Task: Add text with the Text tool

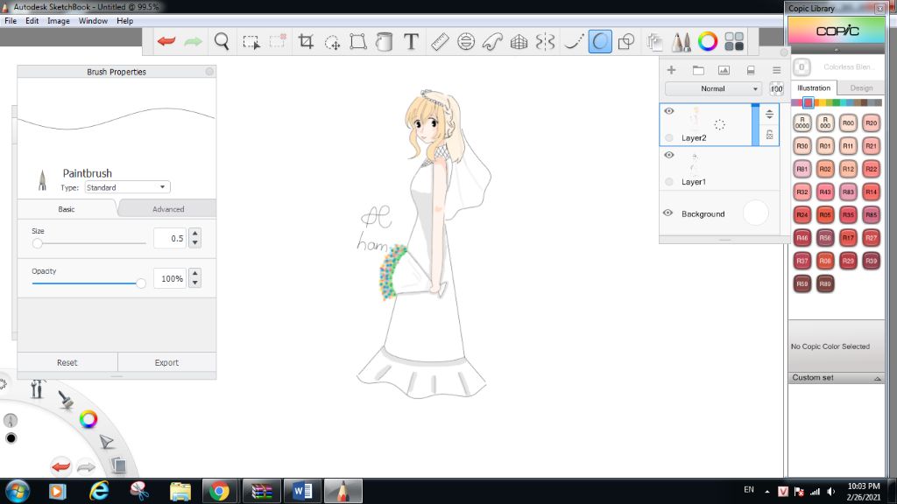Action: (411, 41)
